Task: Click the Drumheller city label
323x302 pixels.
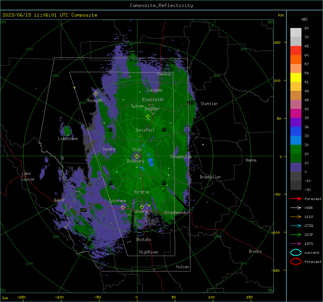Action: pyautogui.click(x=210, y=177)
